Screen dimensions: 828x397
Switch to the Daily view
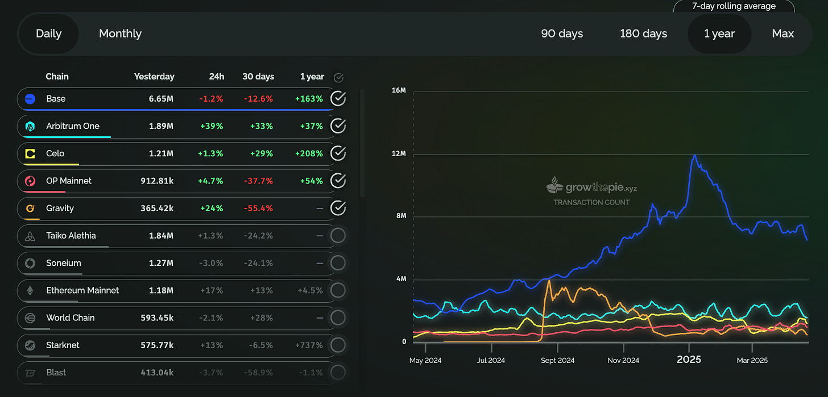[x=48, y=34]
